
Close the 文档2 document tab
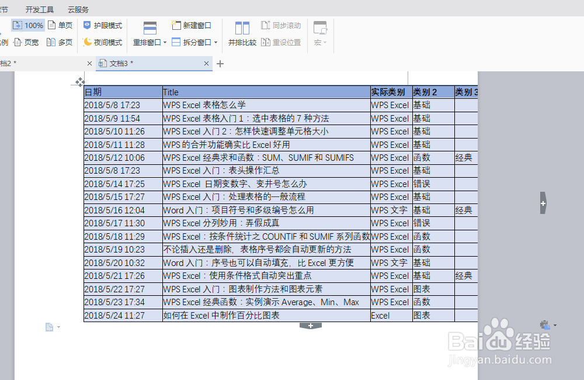pos(89,64)
